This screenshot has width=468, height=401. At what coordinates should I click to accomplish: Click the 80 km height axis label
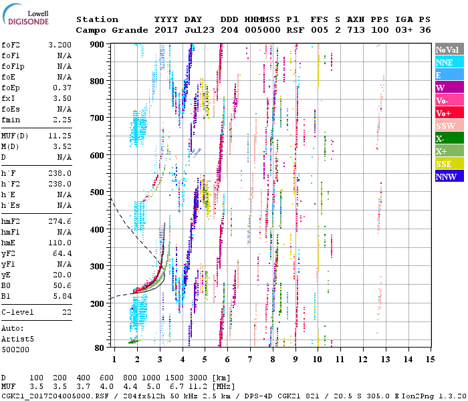click(100, 348)
